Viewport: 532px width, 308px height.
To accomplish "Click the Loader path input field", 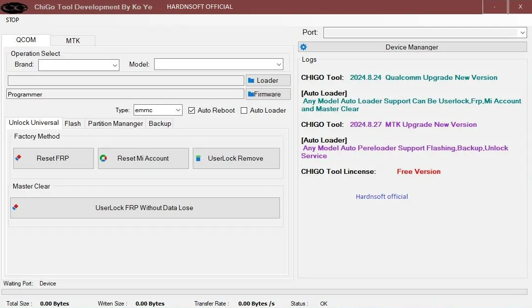I will [x=126, y=80].
